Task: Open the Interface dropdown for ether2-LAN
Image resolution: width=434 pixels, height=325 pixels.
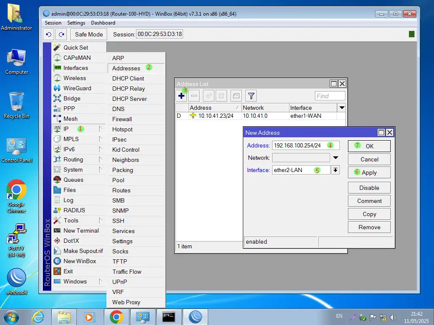Action: tap(335, 170)
